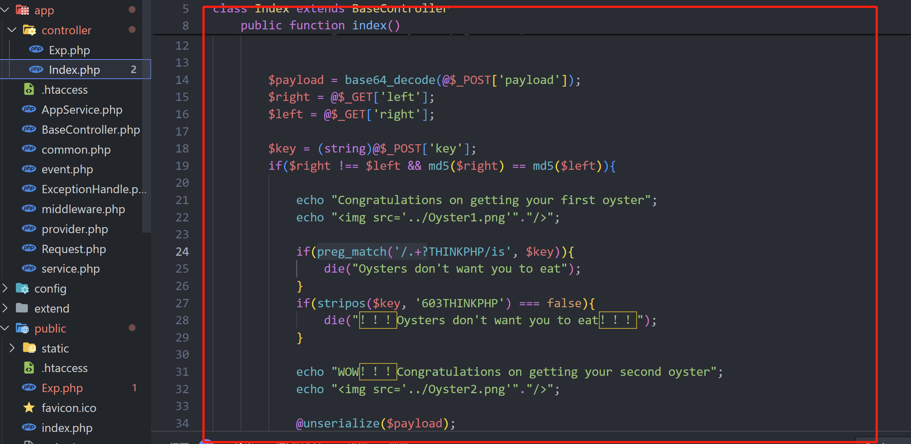Click the favicon.ico star icon
The image size is (911, 444).
(29, 407)
